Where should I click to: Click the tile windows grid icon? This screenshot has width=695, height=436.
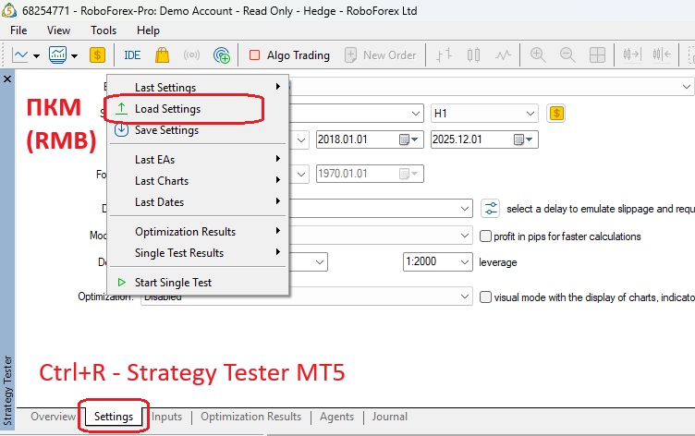(x=597, y=55)
